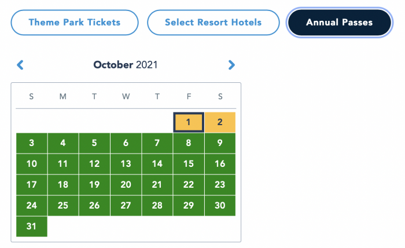
Task: Choose October 27 date
Action: coord(126,206)
